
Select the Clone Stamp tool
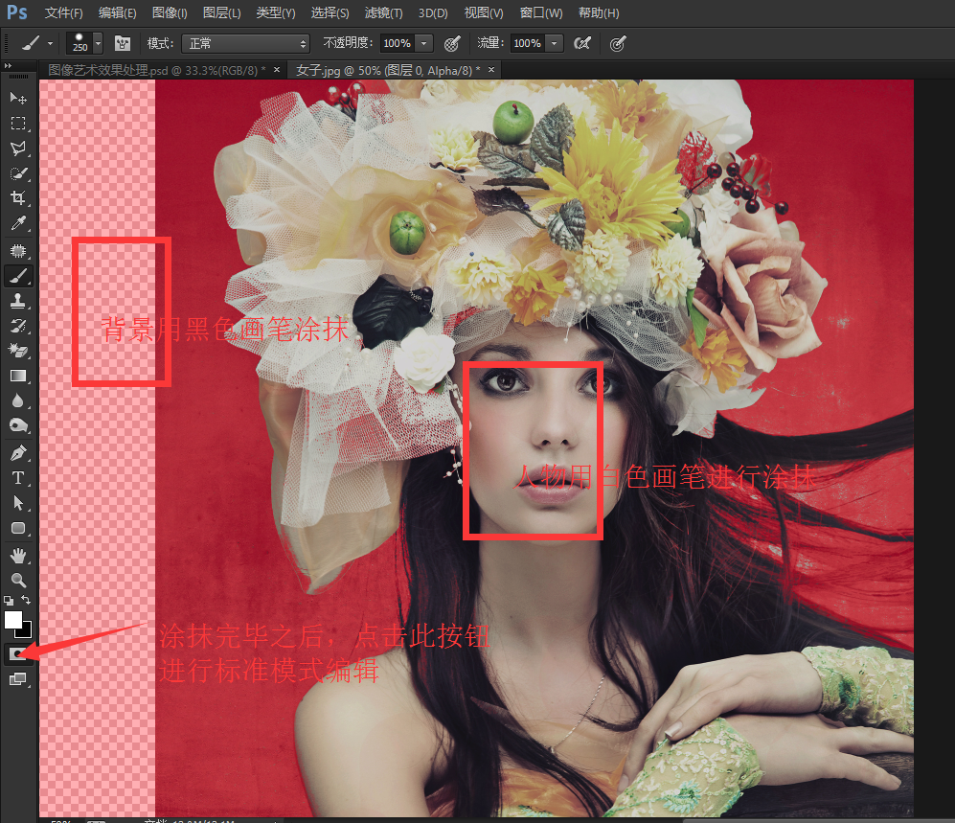(18, 301)
